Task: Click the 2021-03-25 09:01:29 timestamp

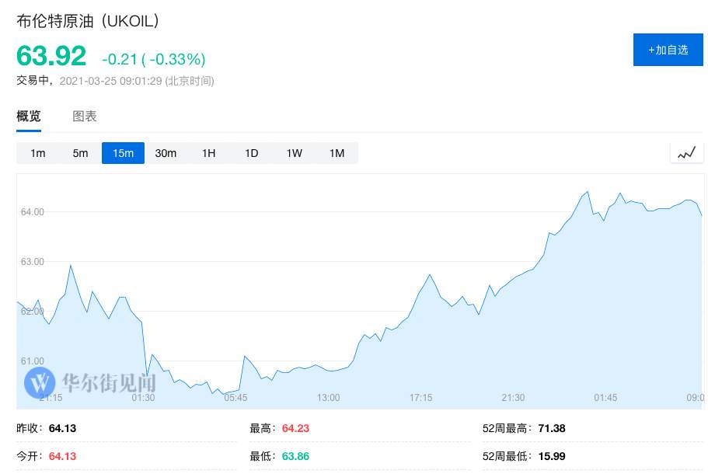Action: (x=110, y=81)
